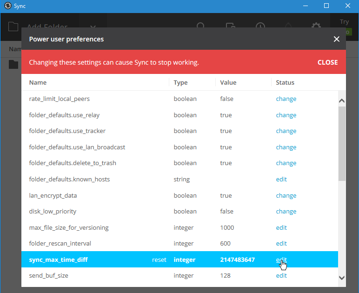
Task: Click the value 2147483647
Action: coord(238,260)
